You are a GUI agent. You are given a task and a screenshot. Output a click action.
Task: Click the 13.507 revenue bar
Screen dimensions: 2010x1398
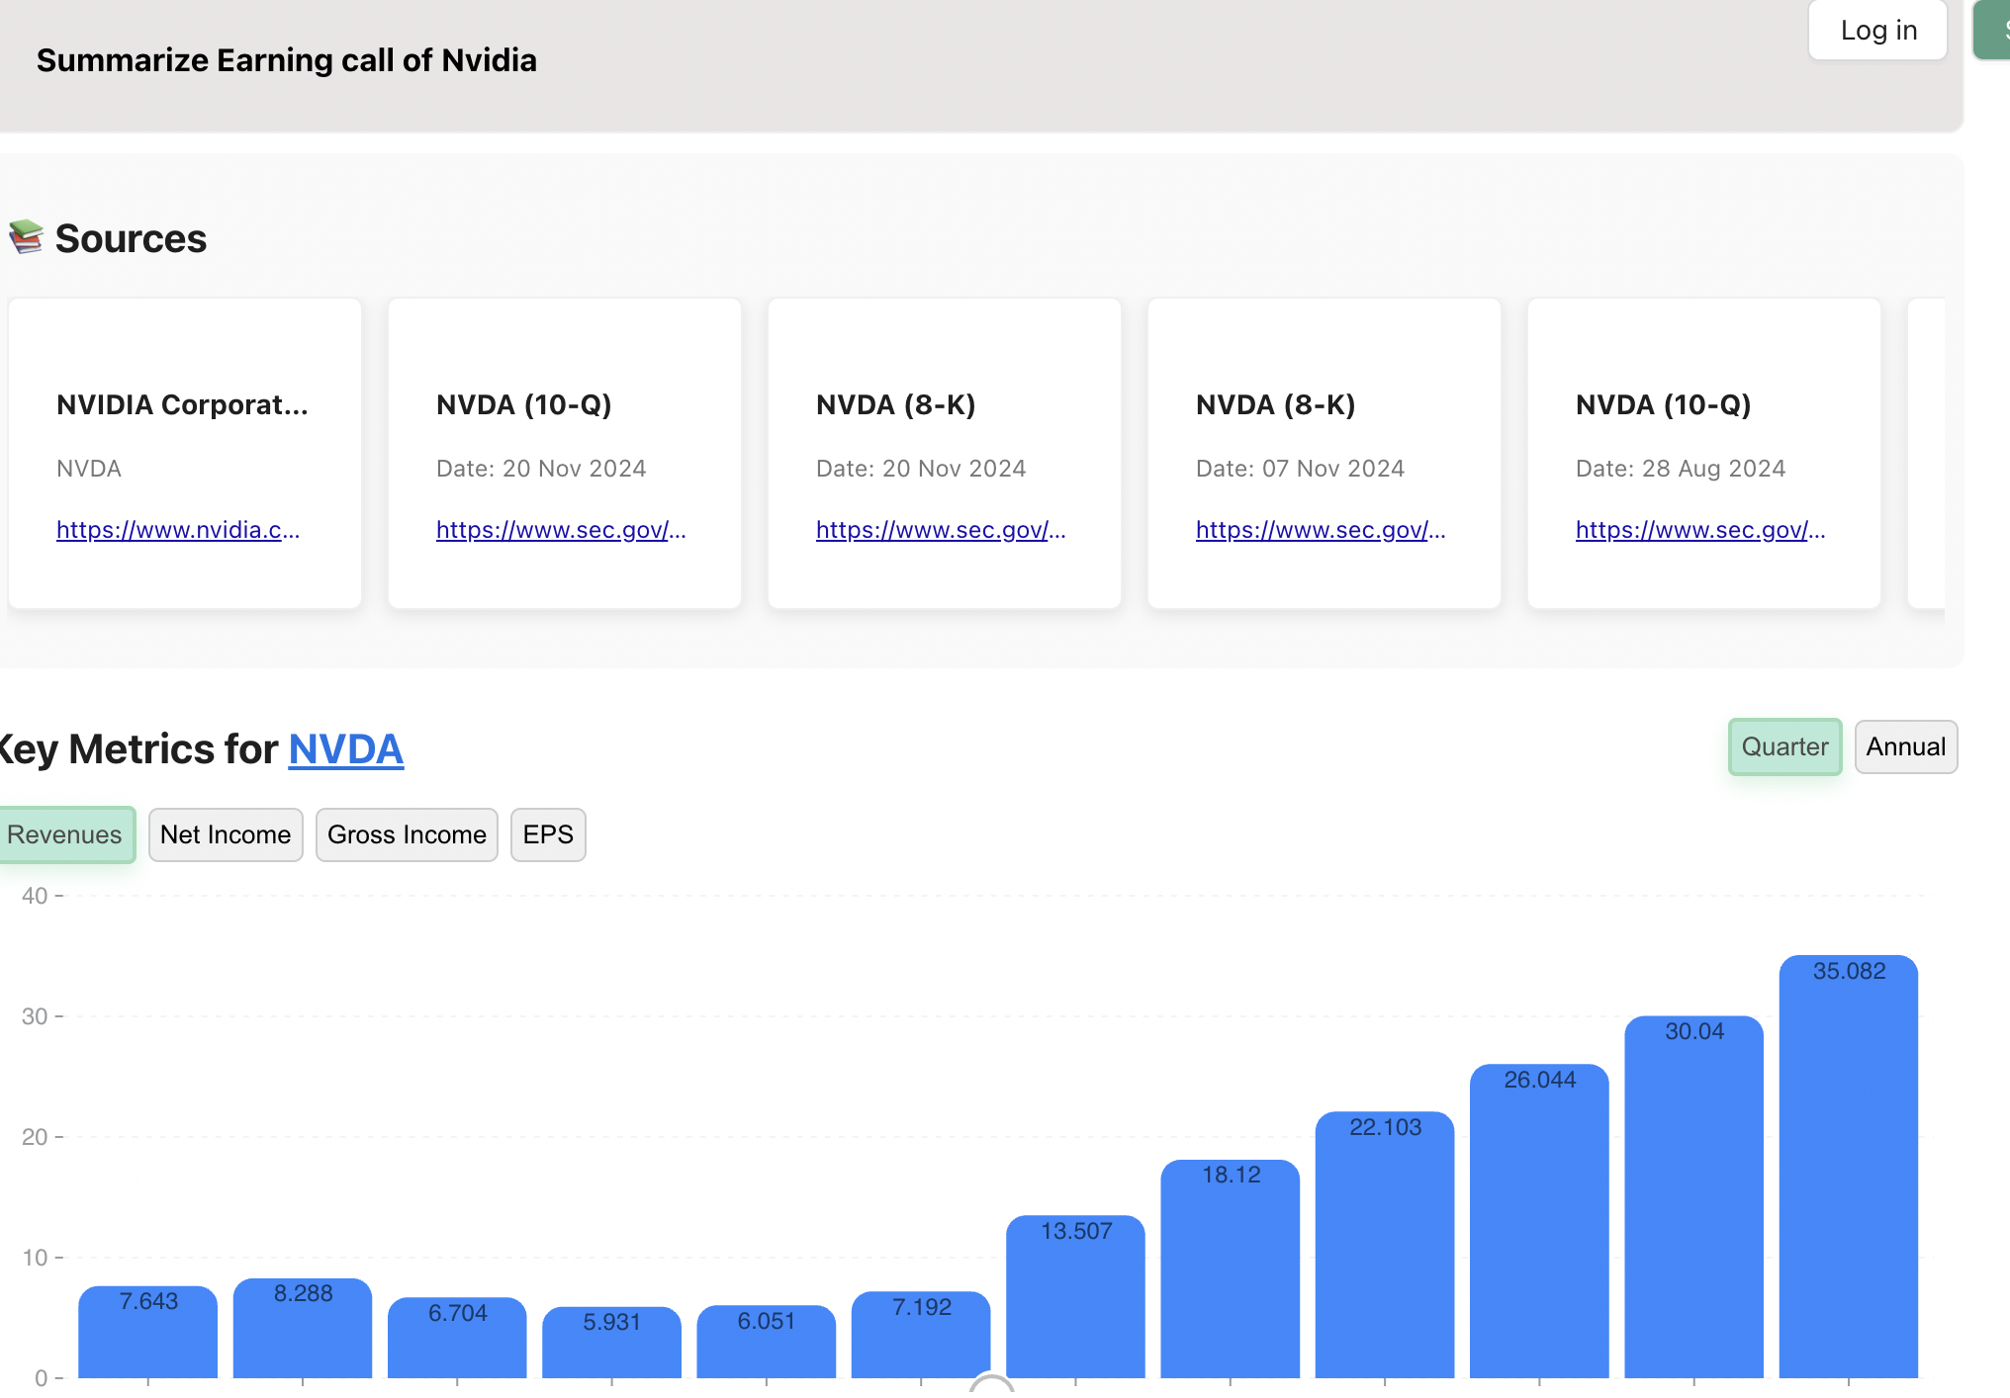[x=1075, y=1296]
